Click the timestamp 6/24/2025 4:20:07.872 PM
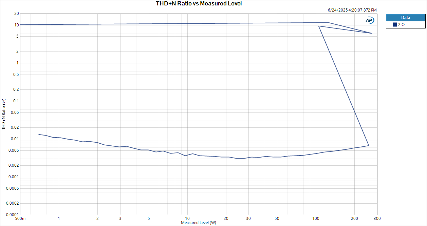Image resolution: width=427 pixels, height=226 pixels. (352, 10)
